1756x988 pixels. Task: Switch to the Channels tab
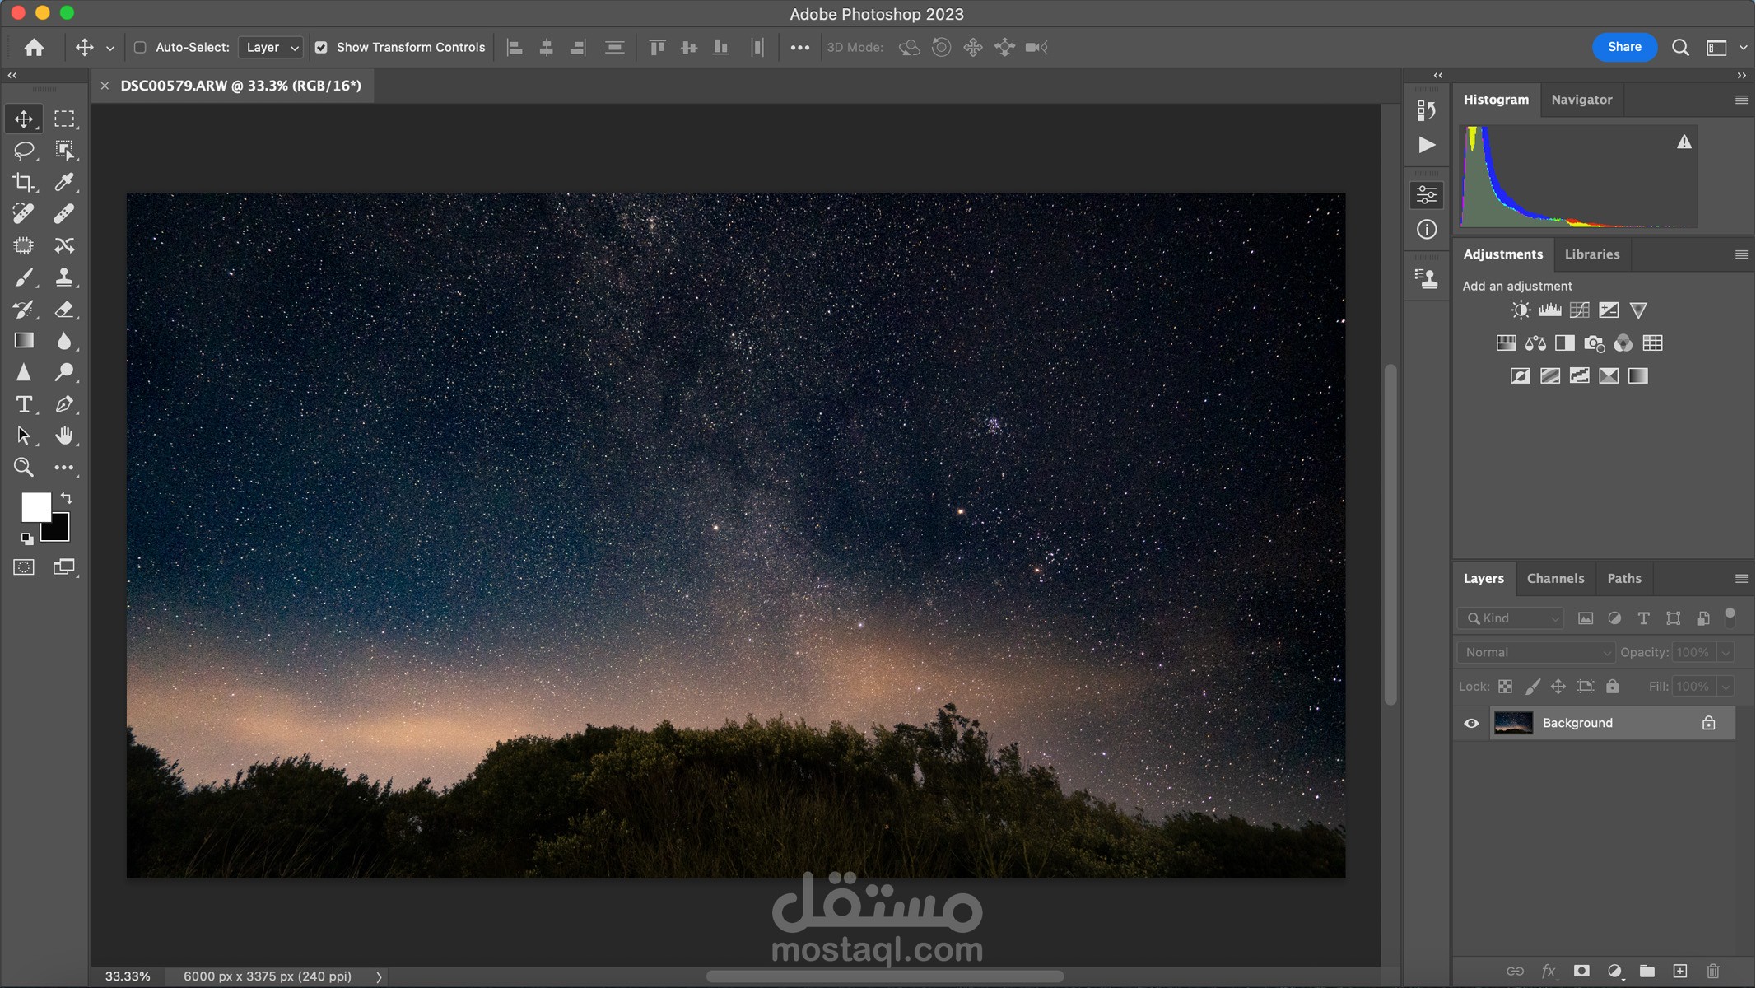pos(1555,579)
